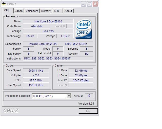The height and width of the screenshot is (129, 162).
Task: Click the Intel Core 2 Duo logo
Action: (x=84, y=29)
